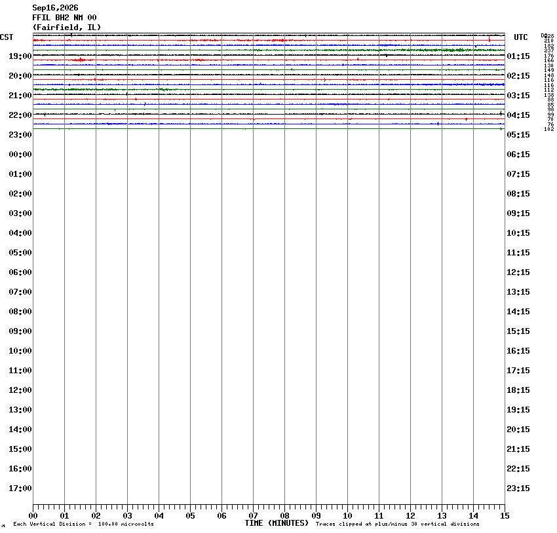This screenshot has height=533, width=557.
Task: Click the Sep16,2026 date header
Action: pos(56,8)
